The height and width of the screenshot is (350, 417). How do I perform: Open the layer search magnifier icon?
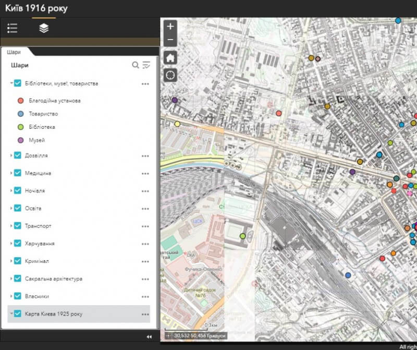pyautogui.click(x=136, y=65)
